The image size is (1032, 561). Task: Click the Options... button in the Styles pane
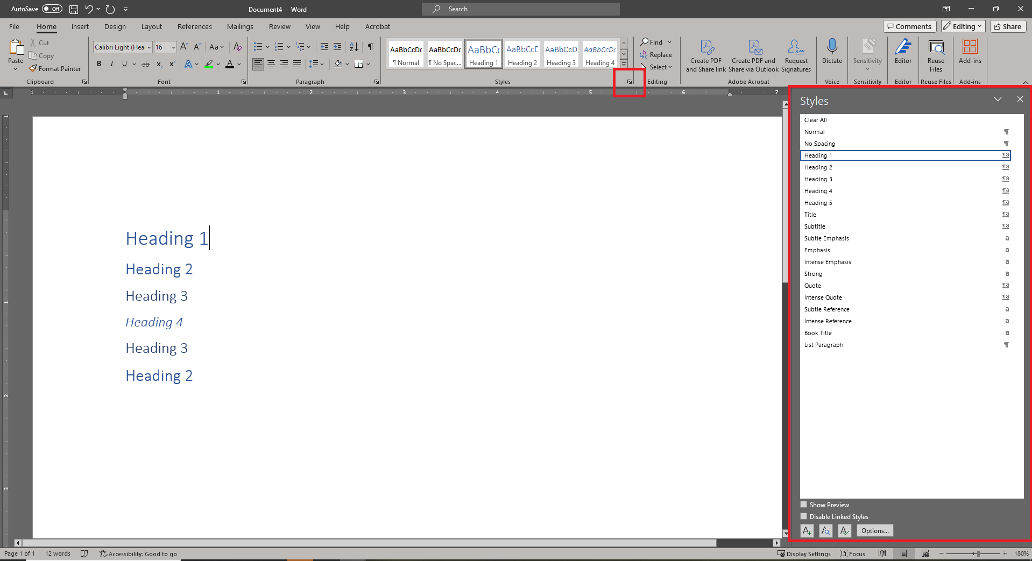click(x=874, y=531)
